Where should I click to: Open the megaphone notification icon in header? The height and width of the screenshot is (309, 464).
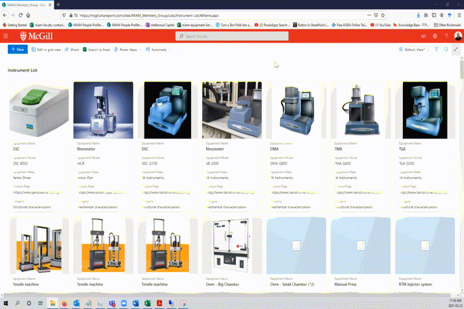(x=424, y=36)
